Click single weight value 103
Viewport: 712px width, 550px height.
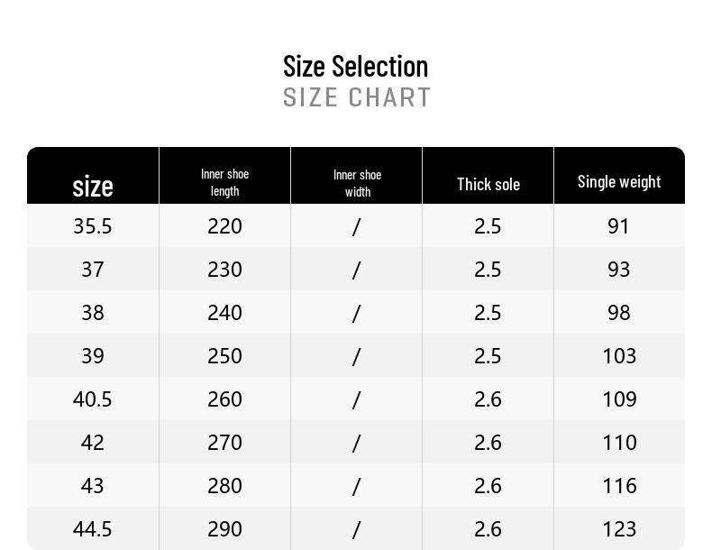(619, 356)
